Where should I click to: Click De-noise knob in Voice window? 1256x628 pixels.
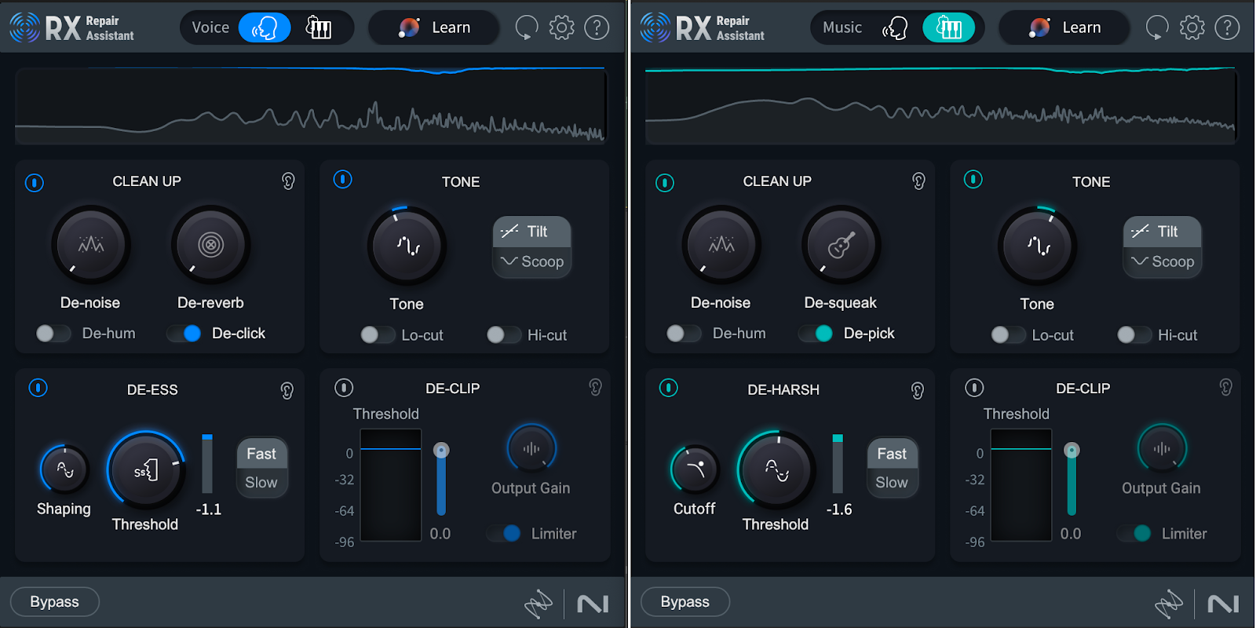[90, 245]
